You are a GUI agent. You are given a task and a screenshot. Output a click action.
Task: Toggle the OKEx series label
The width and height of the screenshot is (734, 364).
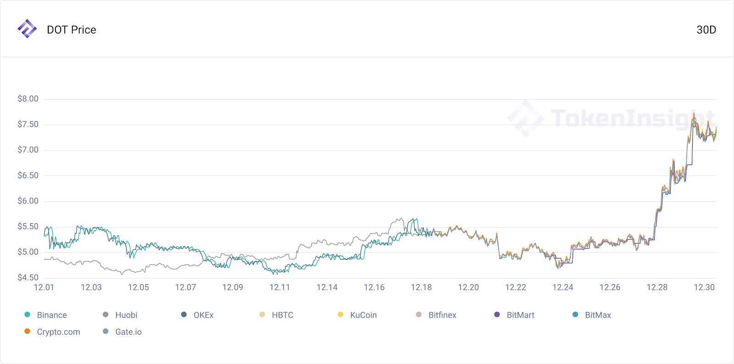(204, 315)
